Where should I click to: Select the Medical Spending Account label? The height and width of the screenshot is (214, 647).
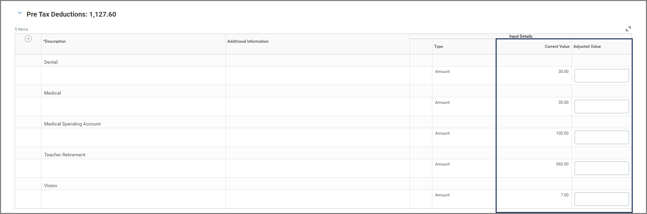[x=72, y=124]
